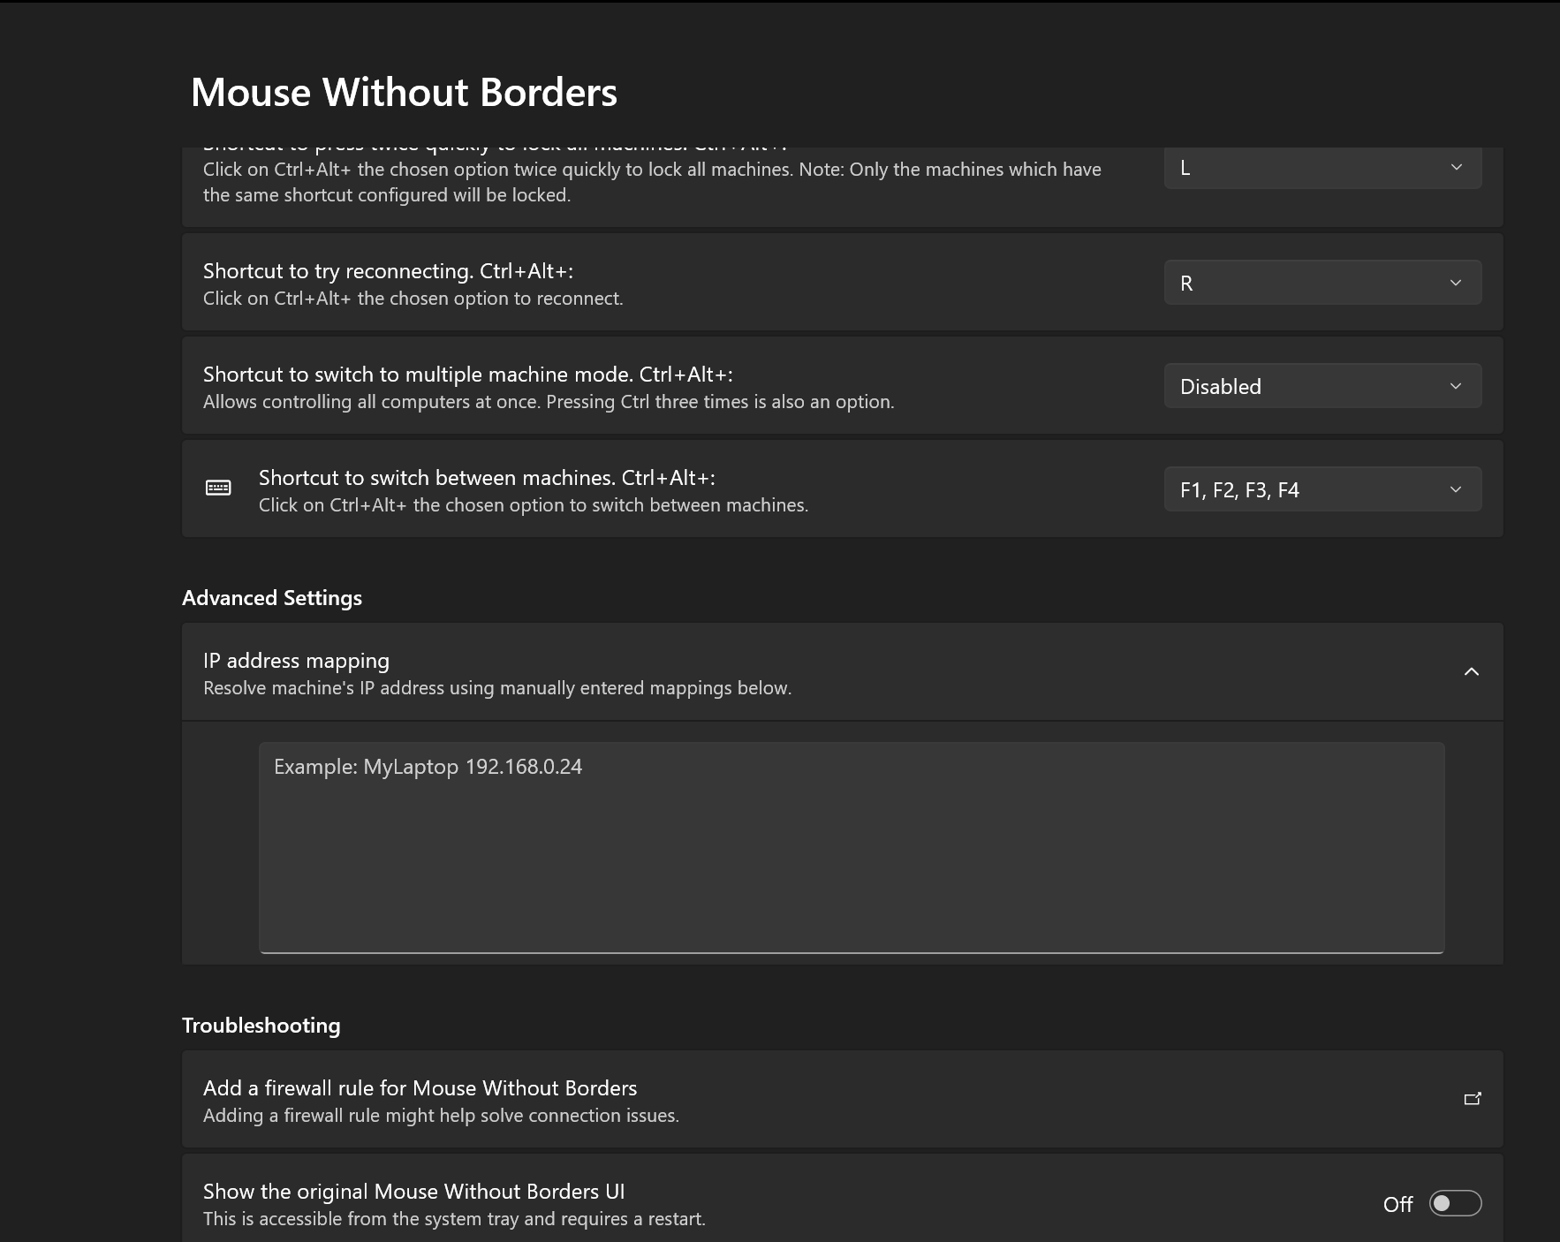1560x1242 pixels.
Task: Toggle Show the original Mouse Without Borders UI
Action: tap(1455, 1203)
